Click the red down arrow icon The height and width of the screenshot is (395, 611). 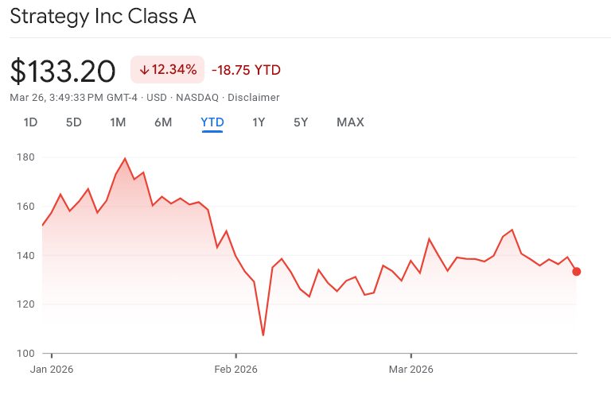click(144, 70)
